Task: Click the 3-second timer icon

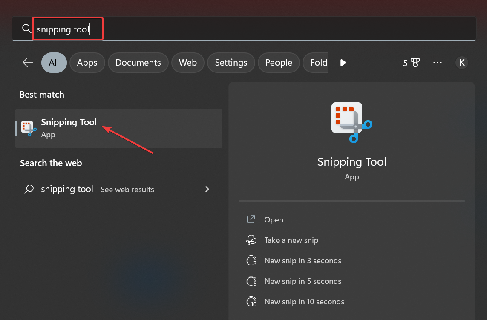Action: click(x=251, y=261)
